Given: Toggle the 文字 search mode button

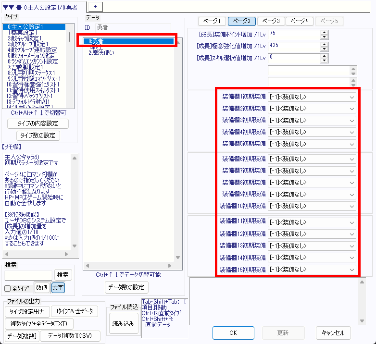Looking at the screenshot, I should point(58,288).
